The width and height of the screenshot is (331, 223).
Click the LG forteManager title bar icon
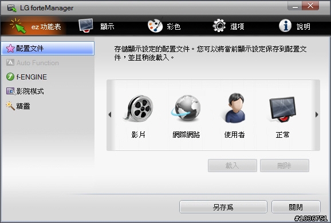point(12,8)
